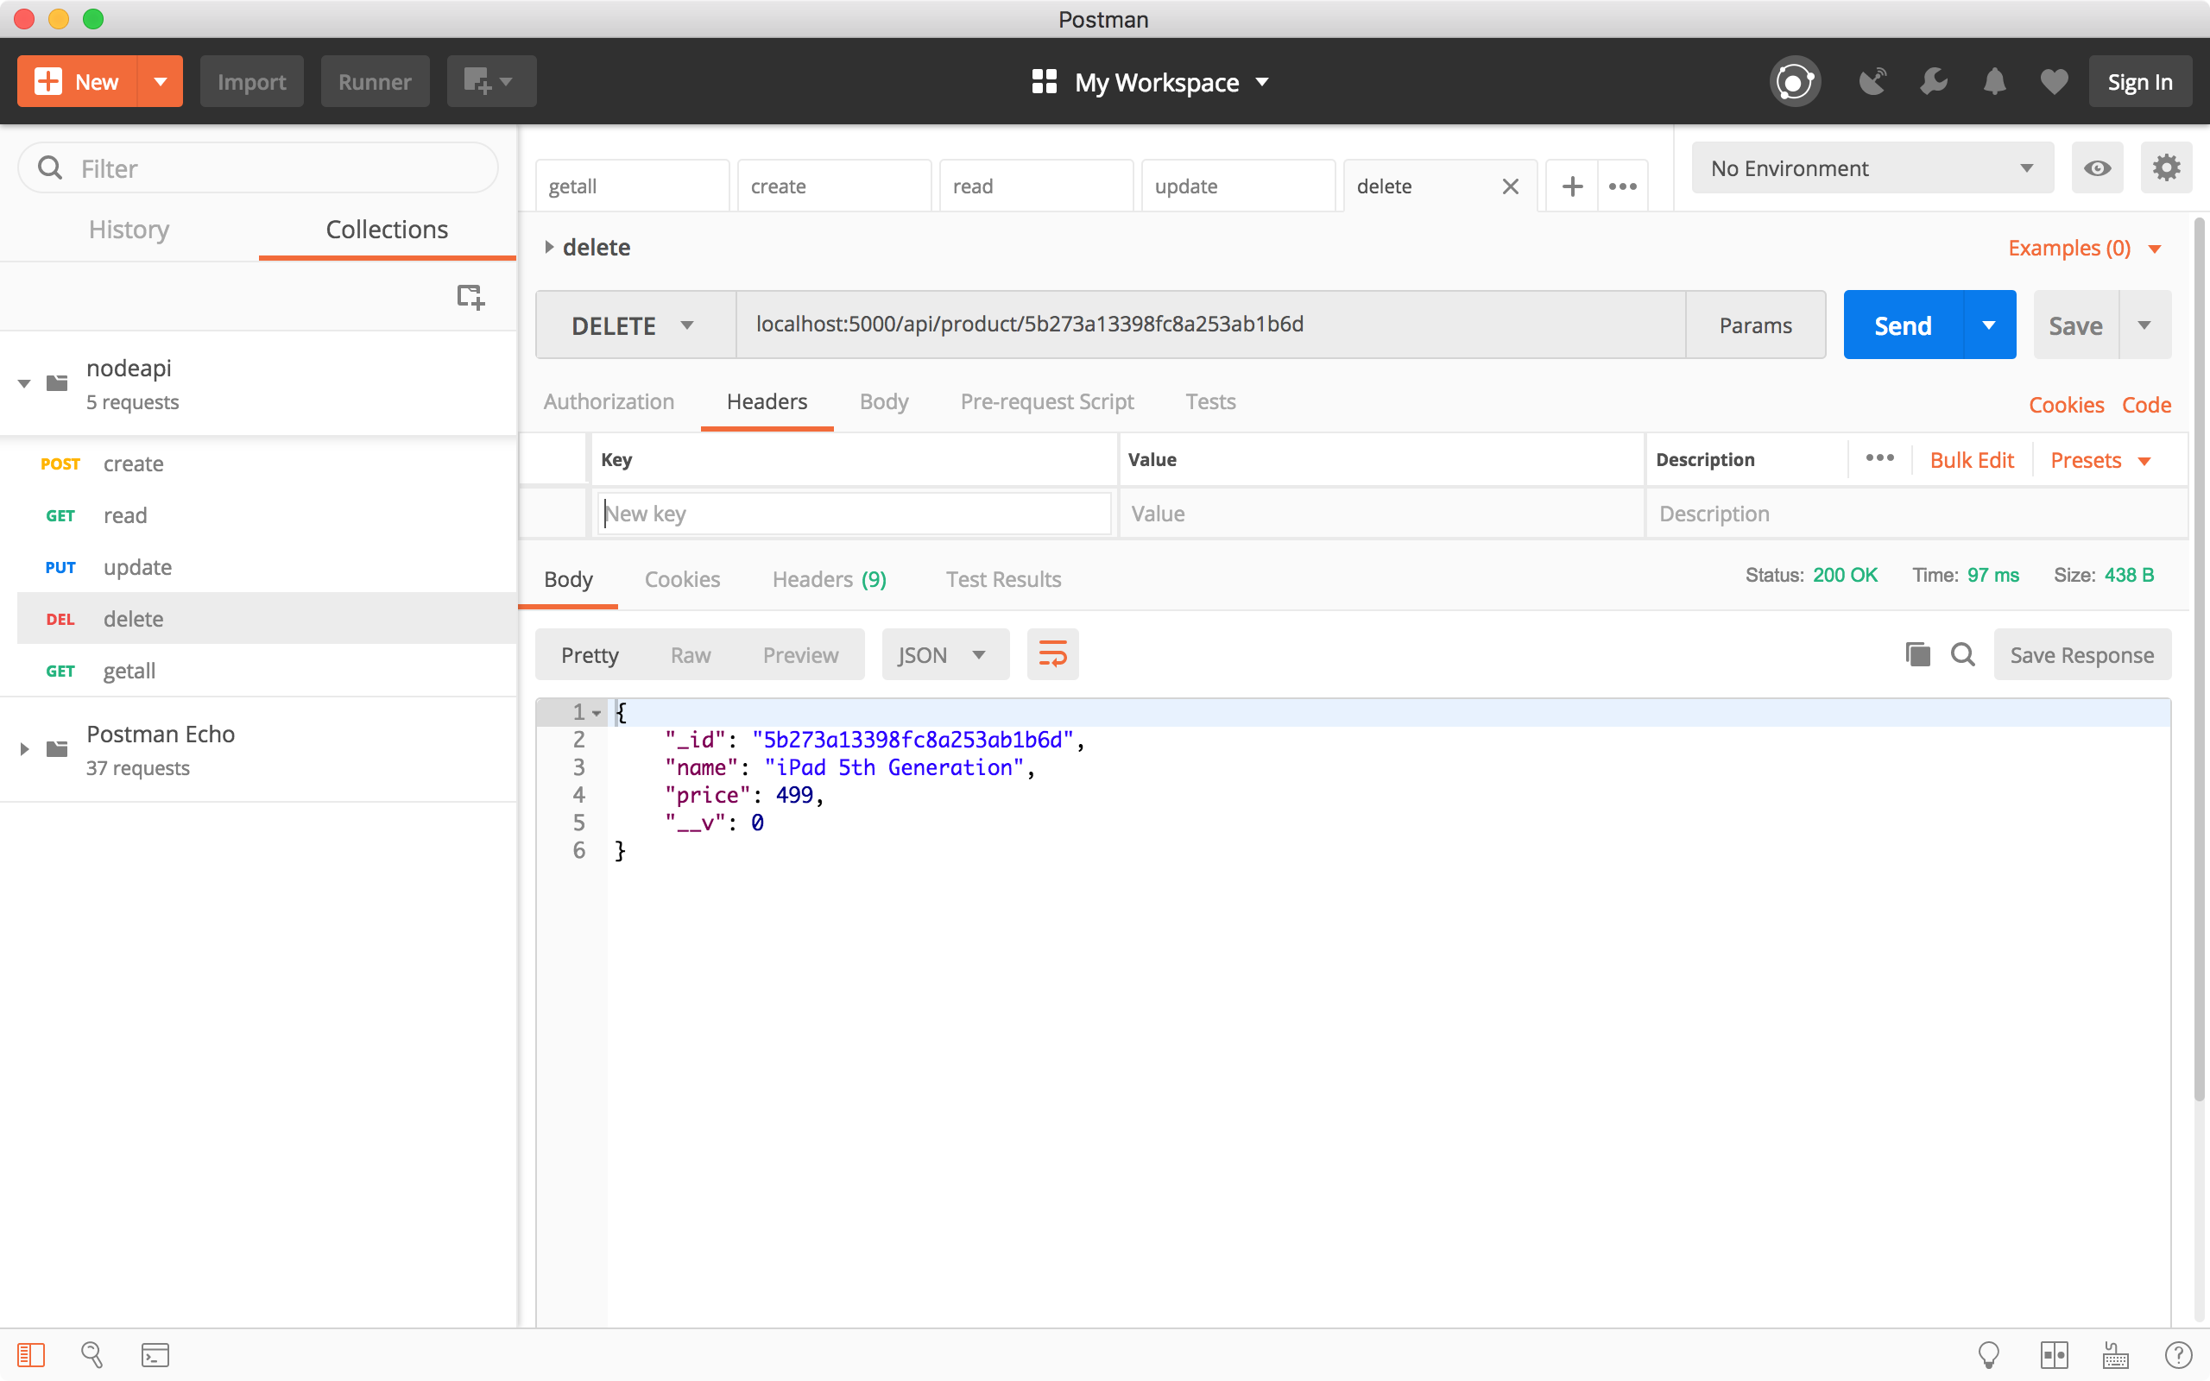This screenshot has height=1381, width=2210.
Task: Open the Postman console icon
Action: tap(155, 1354)
